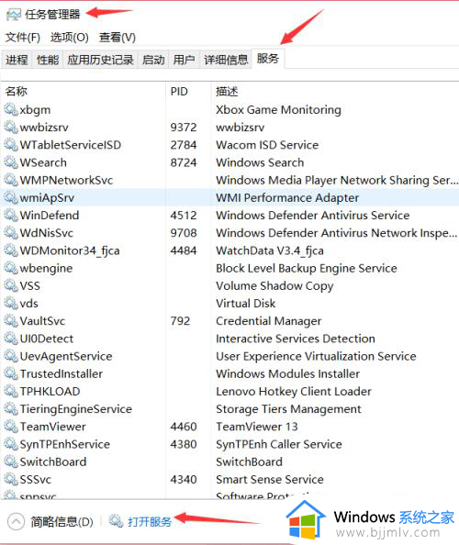Click the service icon beside VaultSvc
459x545 pixels.
coord(11,321)
